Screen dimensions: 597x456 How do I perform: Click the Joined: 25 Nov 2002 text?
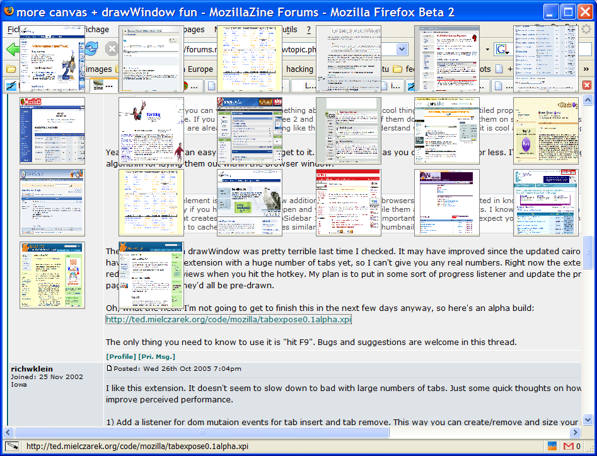tap(47, 377)
